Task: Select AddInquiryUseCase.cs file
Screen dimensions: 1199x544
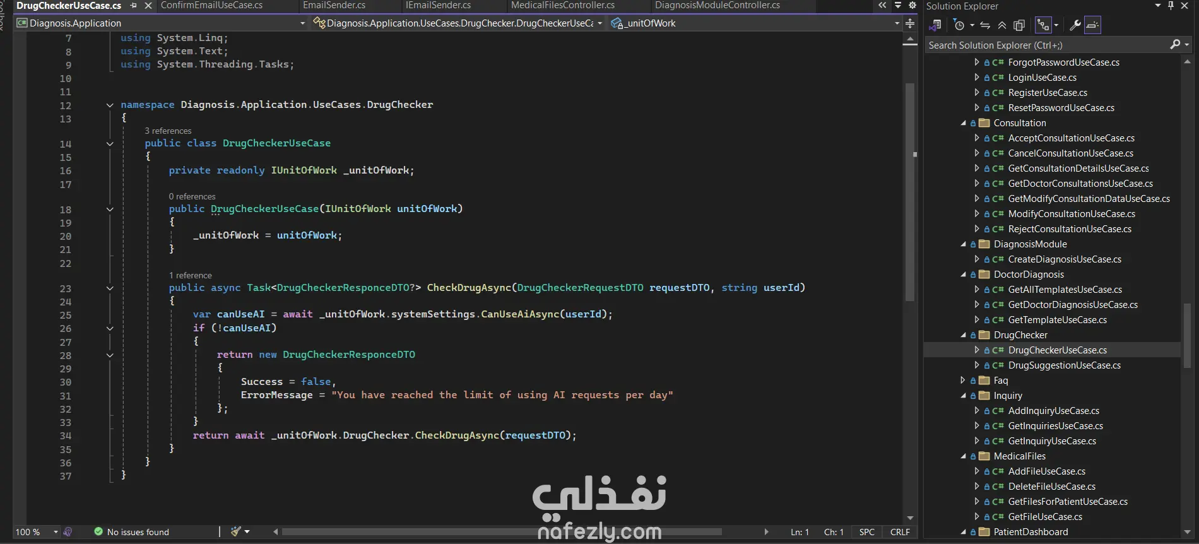Action: point(1053,411)
